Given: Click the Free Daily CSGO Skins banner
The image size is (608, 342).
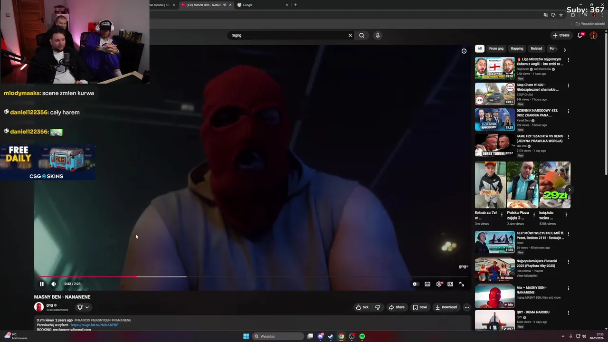Looking at the screenshot, I should (x=47, y=162).
